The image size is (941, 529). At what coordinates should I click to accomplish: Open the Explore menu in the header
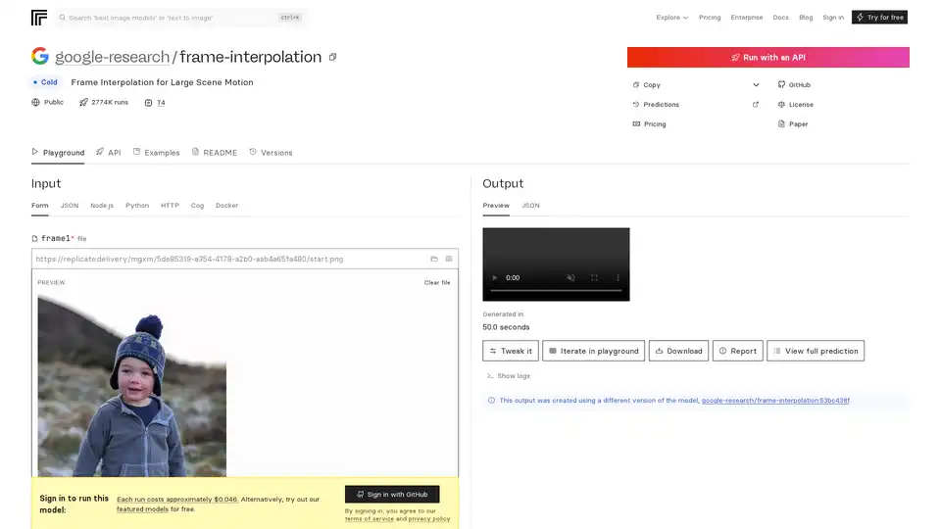tap(671, 18)
